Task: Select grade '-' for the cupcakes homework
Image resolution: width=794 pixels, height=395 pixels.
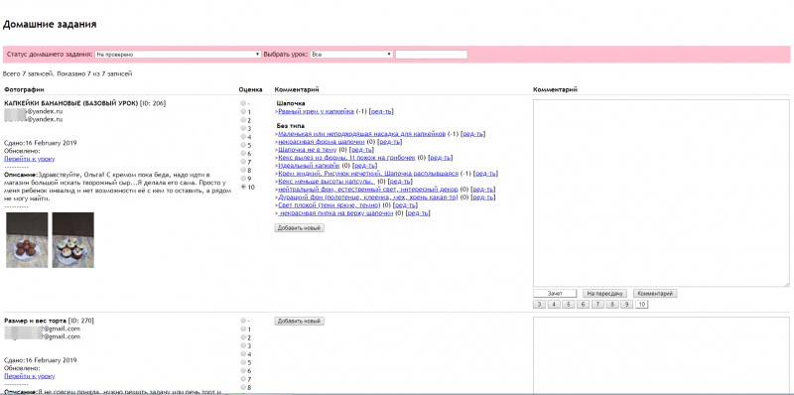Action: 243,103
